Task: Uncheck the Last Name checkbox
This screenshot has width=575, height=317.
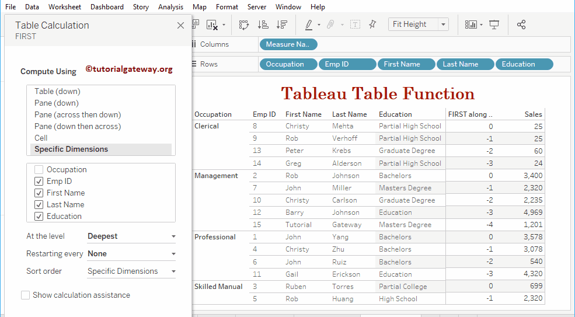Action: [39, 205]
